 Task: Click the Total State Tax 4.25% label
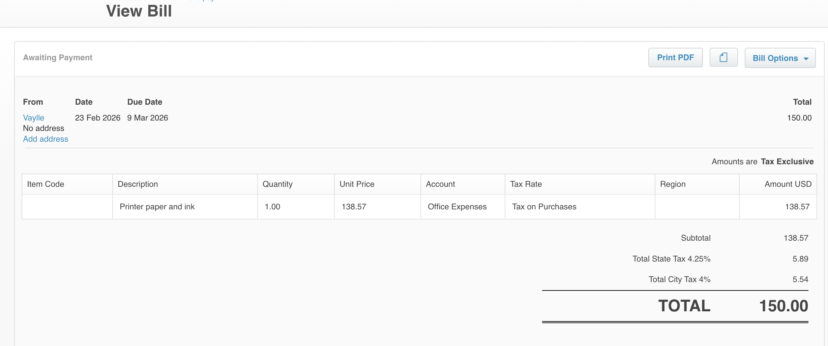(x=671, y=259)
